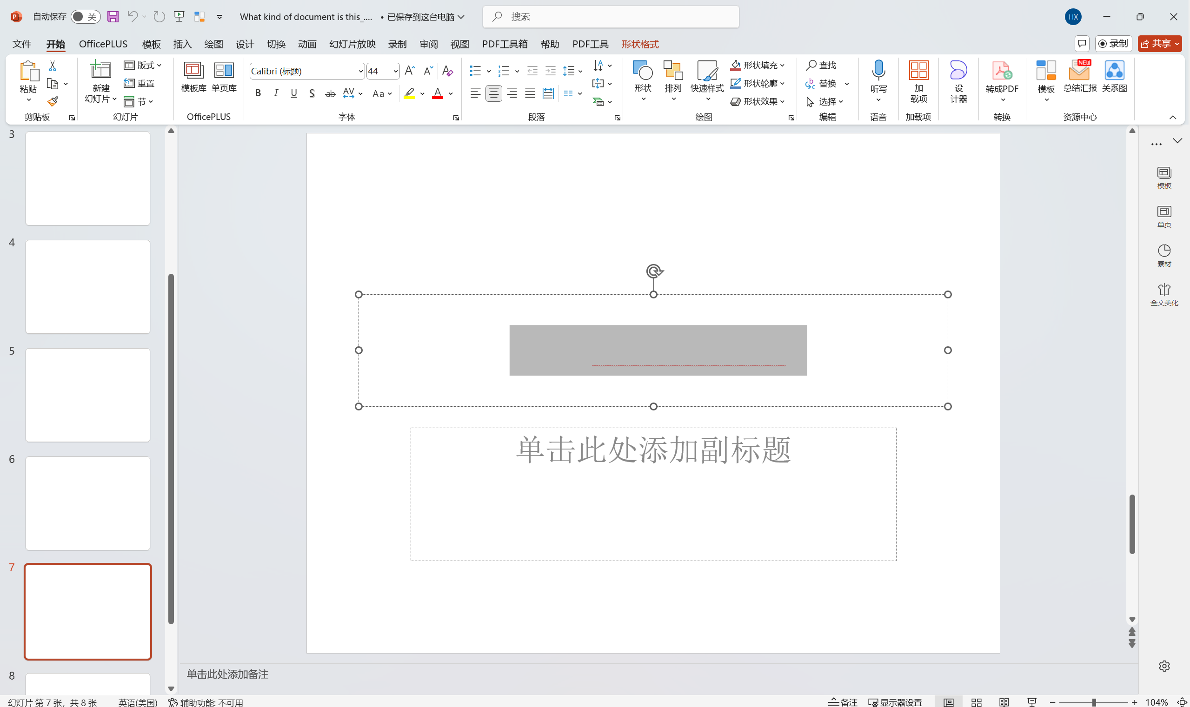The width and height of the screenshot is (1190, 707).
Task: Click in the 搜索 search box
Action: (x=611, y=17)
